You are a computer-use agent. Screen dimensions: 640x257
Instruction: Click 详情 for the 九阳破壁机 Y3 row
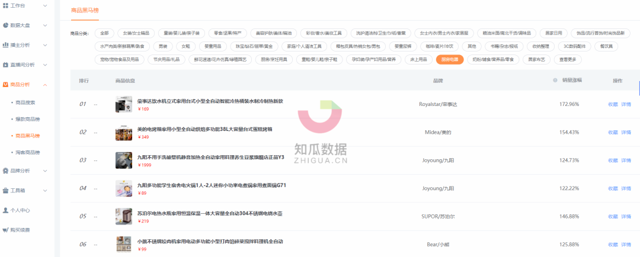point(626,160)
